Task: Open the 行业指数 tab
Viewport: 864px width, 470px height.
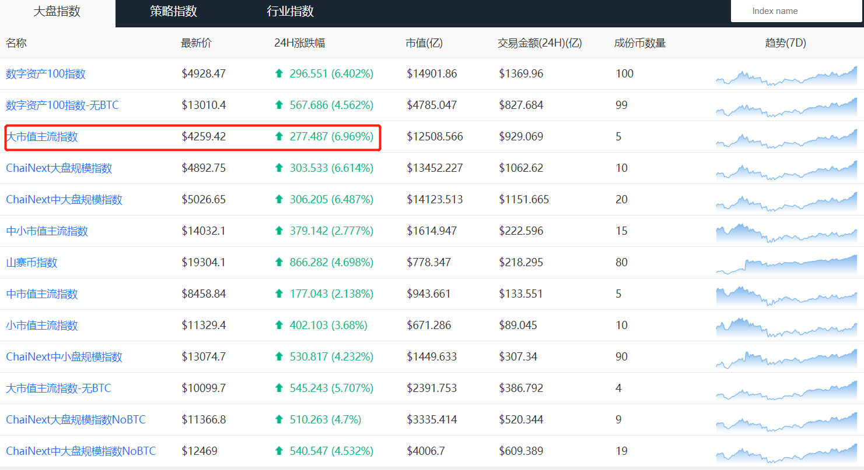Action: [x=291, y=12]
